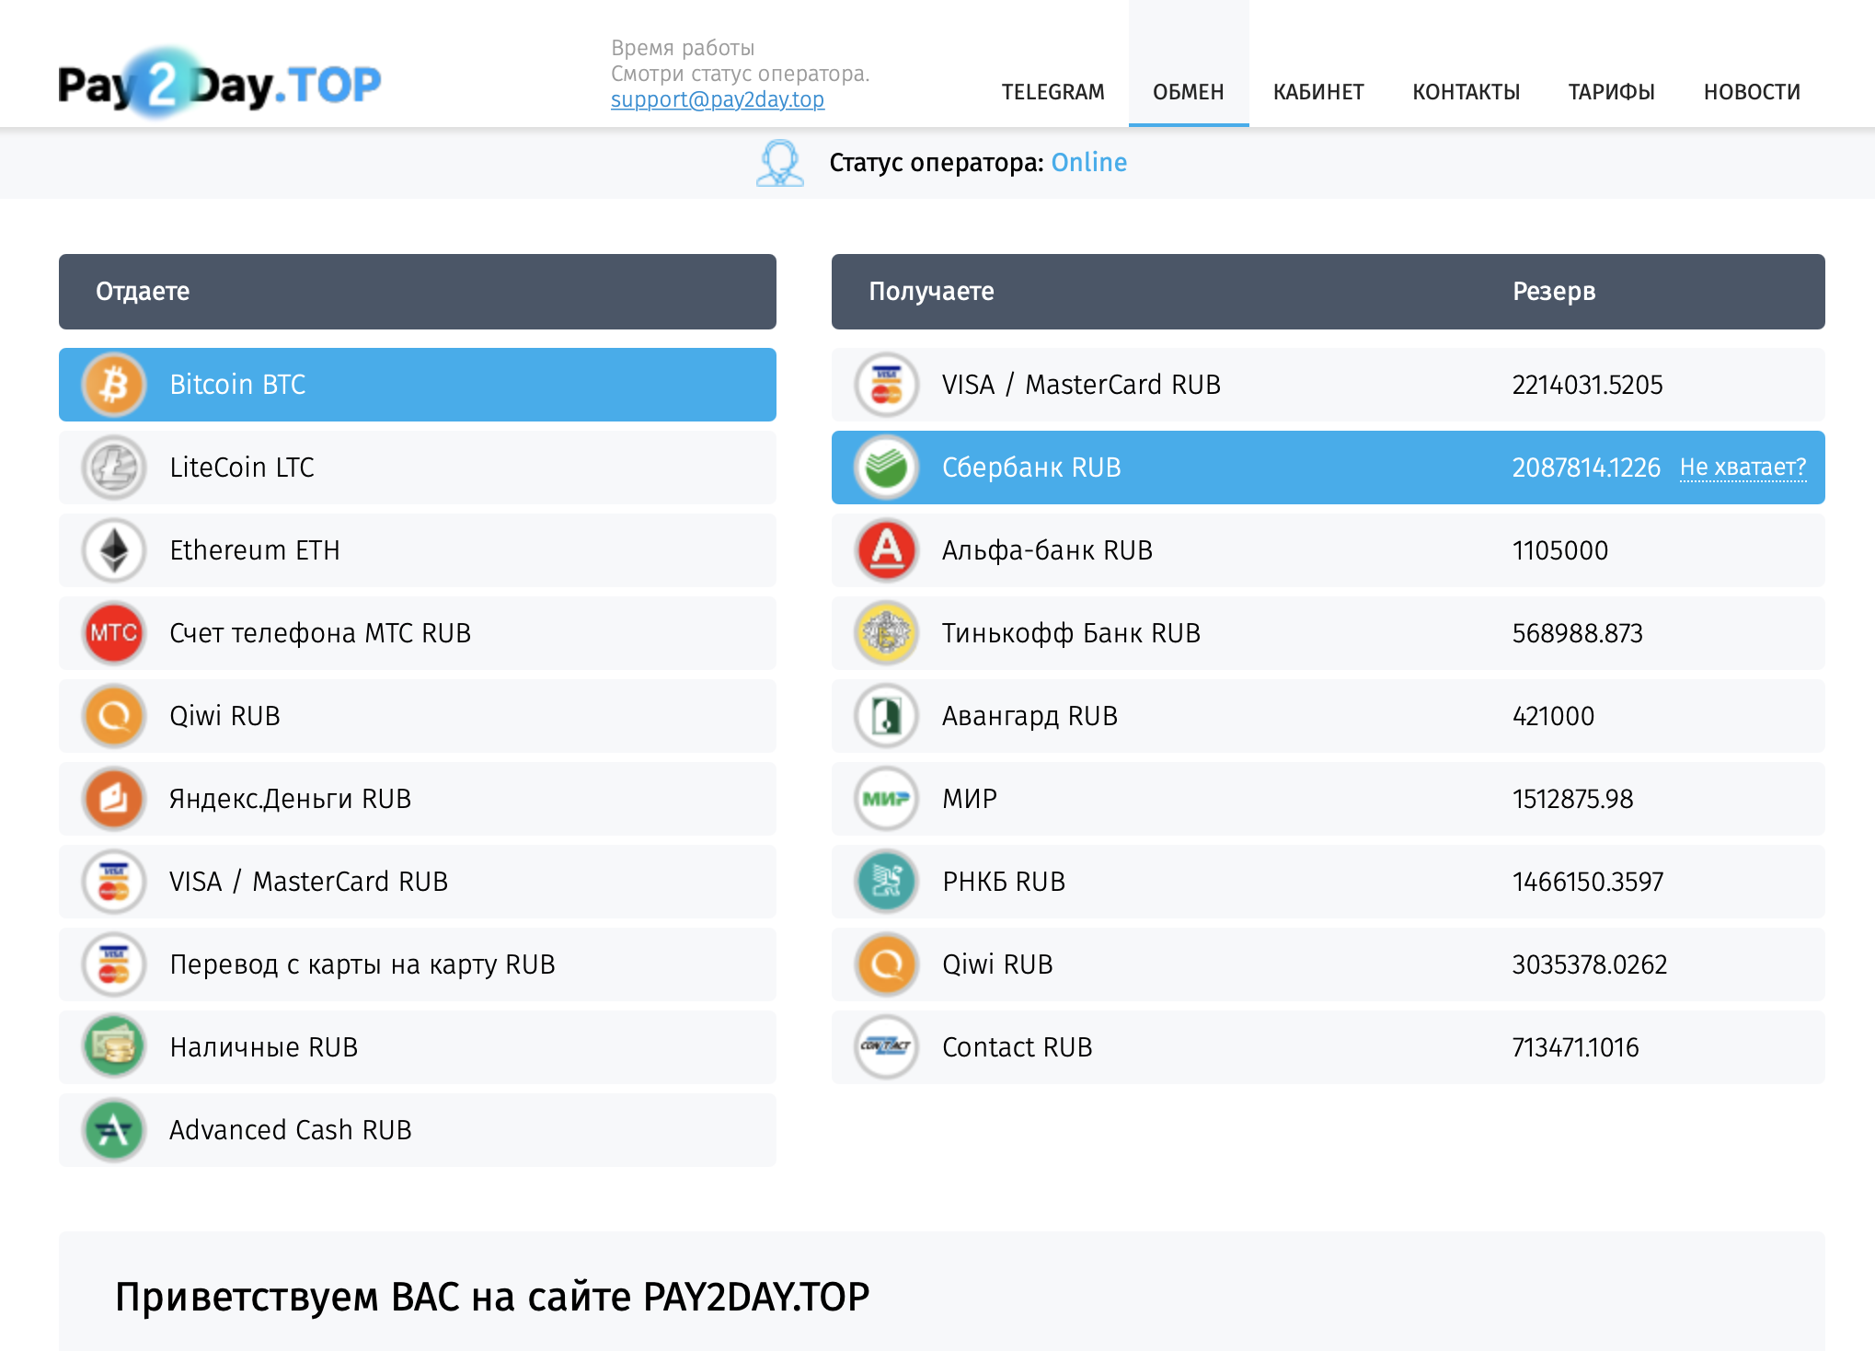Select Contact RUB to receive
The image size is (1875, 1351).
[x=1329, y=1047]
